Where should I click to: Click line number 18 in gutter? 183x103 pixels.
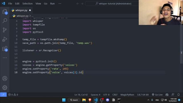(x=16, y=72)
